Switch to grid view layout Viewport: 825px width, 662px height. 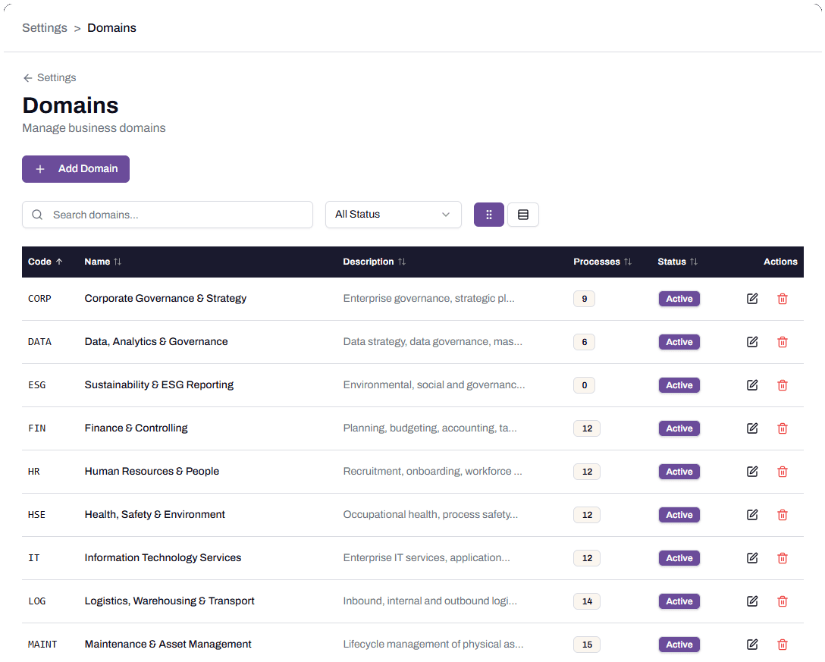point(489,214)
